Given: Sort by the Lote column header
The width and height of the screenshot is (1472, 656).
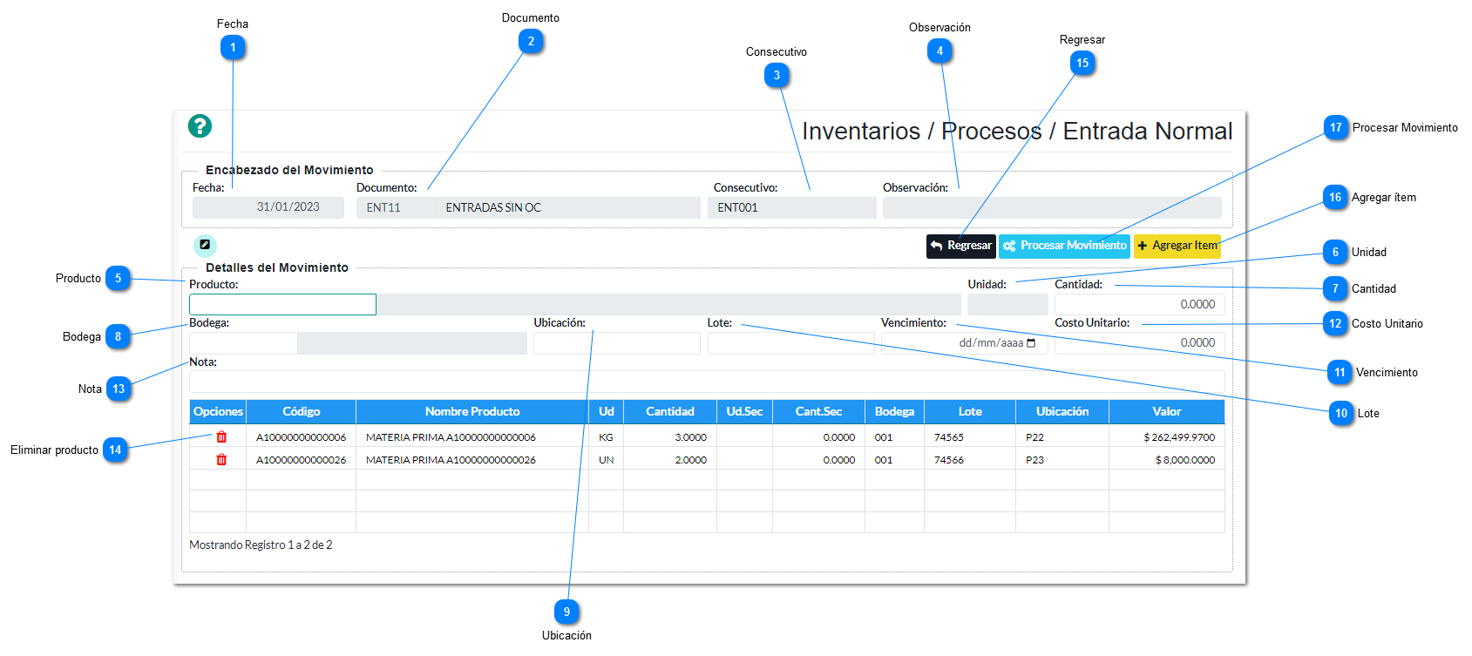Looking at the screenshot, I should click(x=970, y=412).
